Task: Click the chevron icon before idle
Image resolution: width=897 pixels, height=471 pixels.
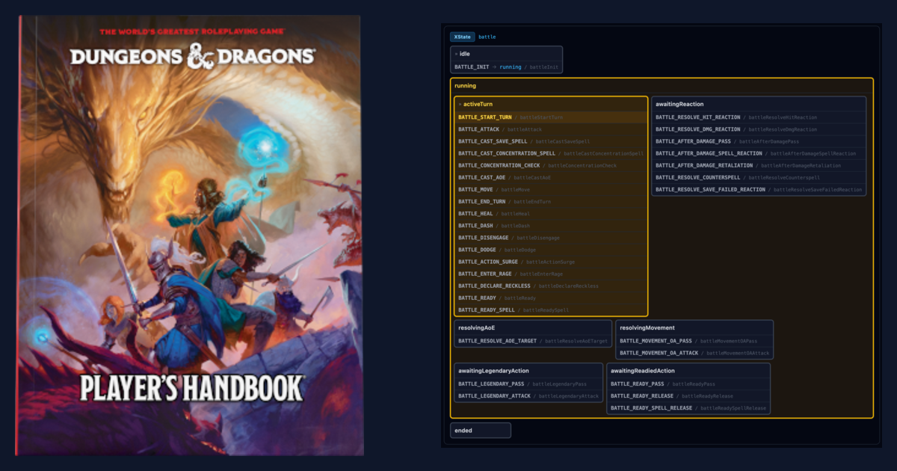Action: pos(456,53)
